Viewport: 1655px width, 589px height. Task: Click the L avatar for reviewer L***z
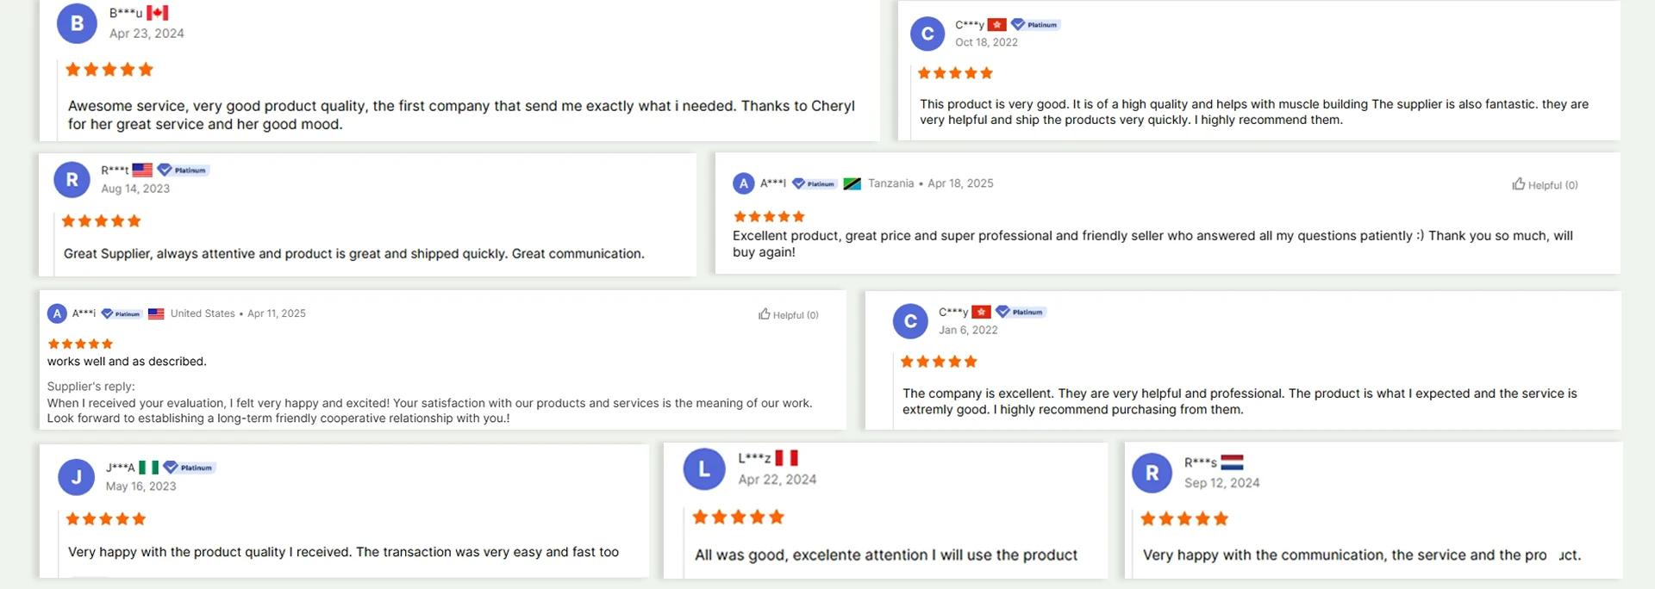704,469
